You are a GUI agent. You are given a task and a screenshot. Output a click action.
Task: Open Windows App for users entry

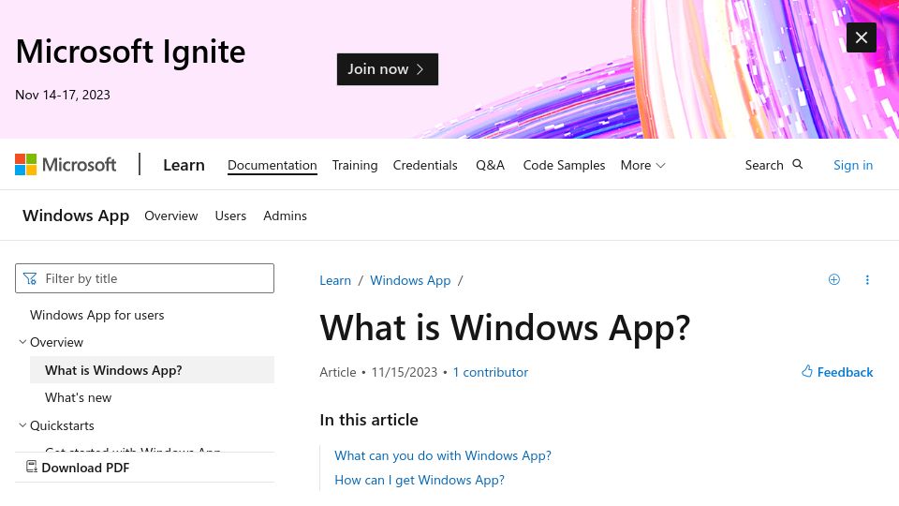click(x=96, y=315)
